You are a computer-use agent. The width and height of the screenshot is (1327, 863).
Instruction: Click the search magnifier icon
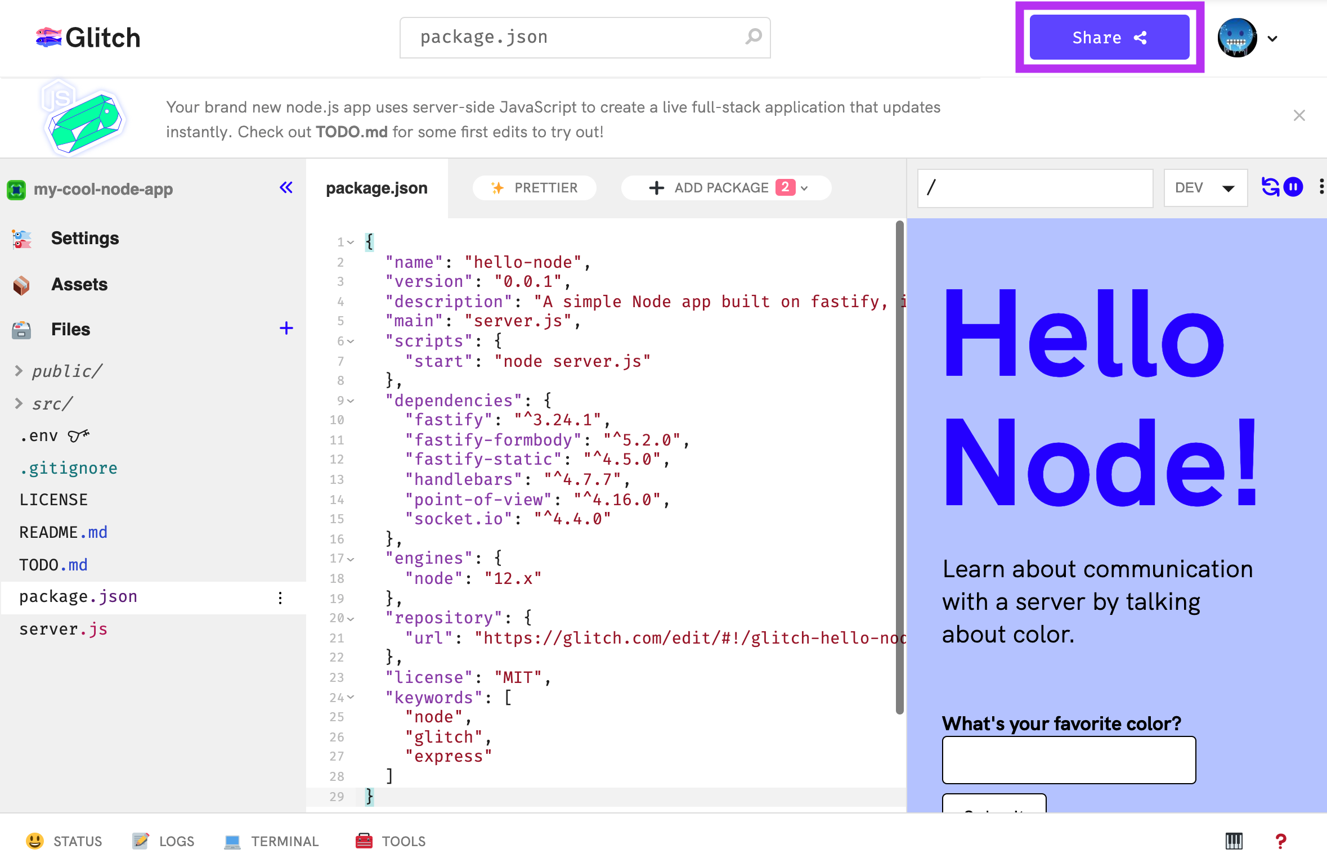tap(754, 37)
